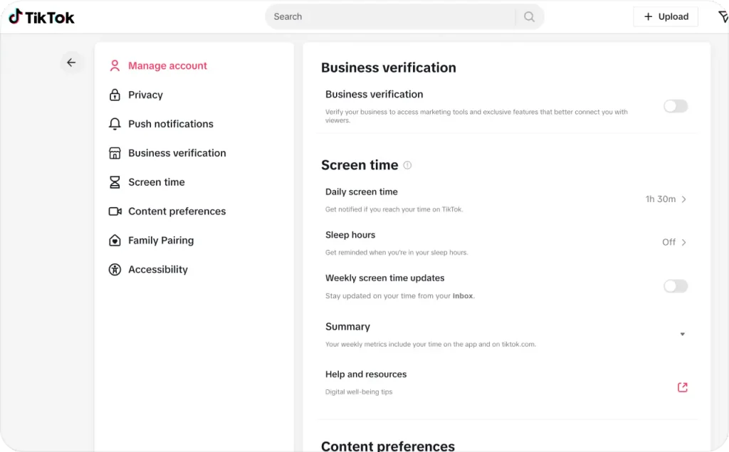Click the 1h 30m daily limit value
The width and height of the screenshot is (729, 452).
click(x=660, y=199)
